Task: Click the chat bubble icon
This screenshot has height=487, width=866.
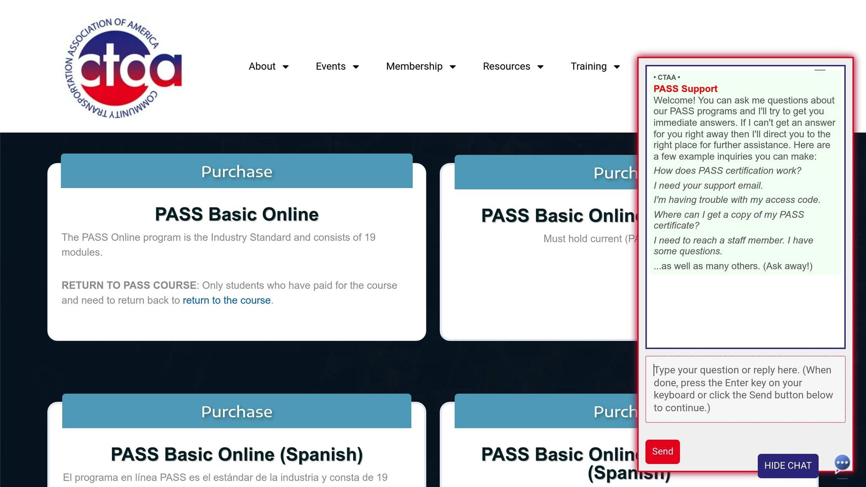Action: click(842, 463)
